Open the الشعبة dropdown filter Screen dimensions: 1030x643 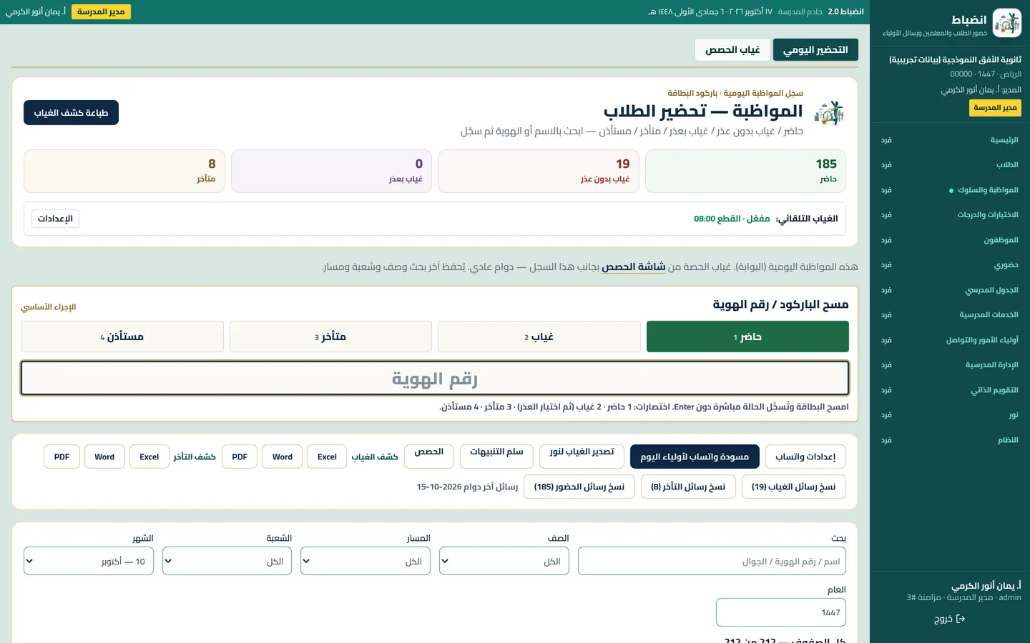(x=227, y=562)
